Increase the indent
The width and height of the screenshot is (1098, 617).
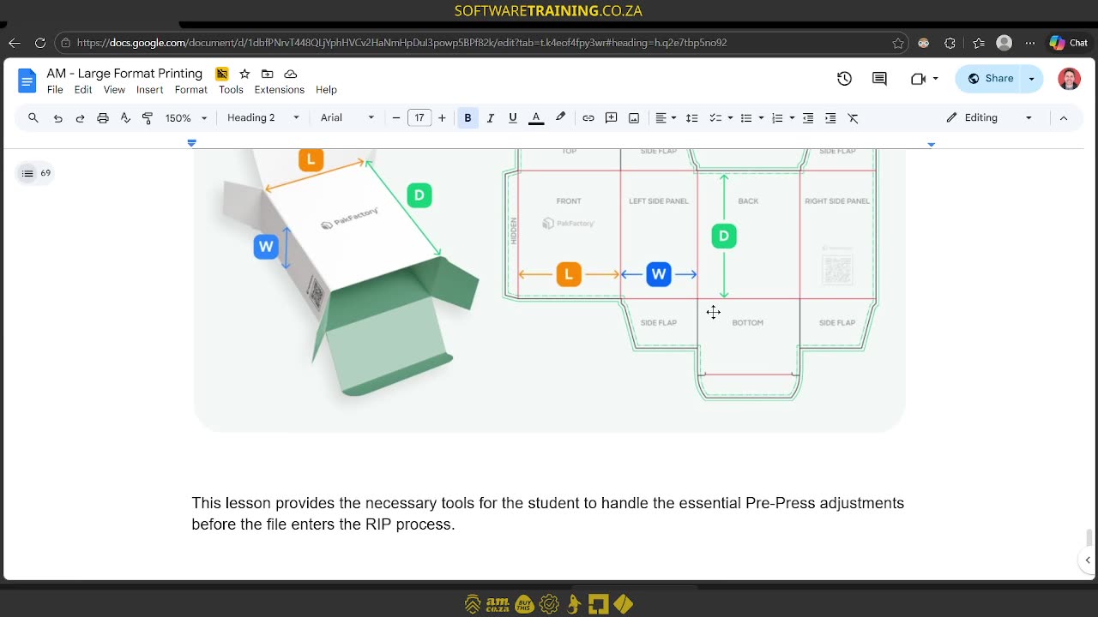click(x=830, y=117)
